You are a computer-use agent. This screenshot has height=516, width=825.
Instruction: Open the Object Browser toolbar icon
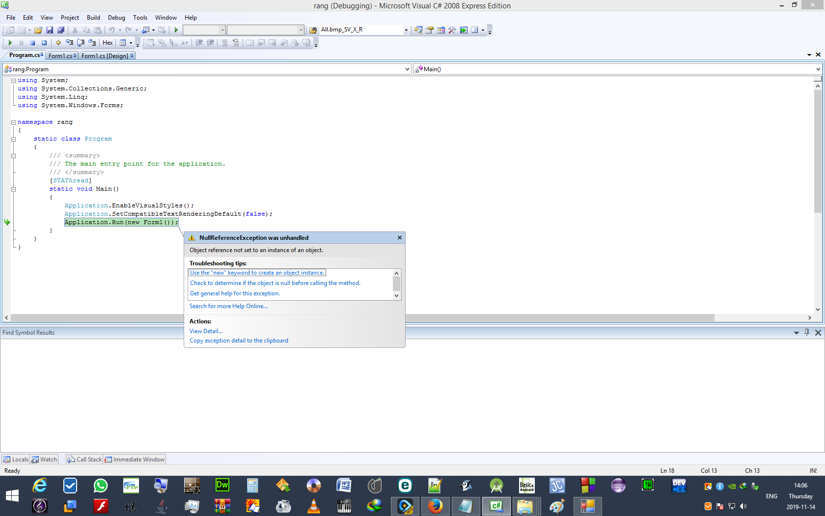(441, 30)
